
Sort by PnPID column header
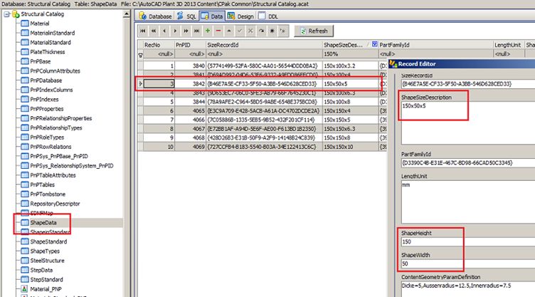click(x=190, y=45)
